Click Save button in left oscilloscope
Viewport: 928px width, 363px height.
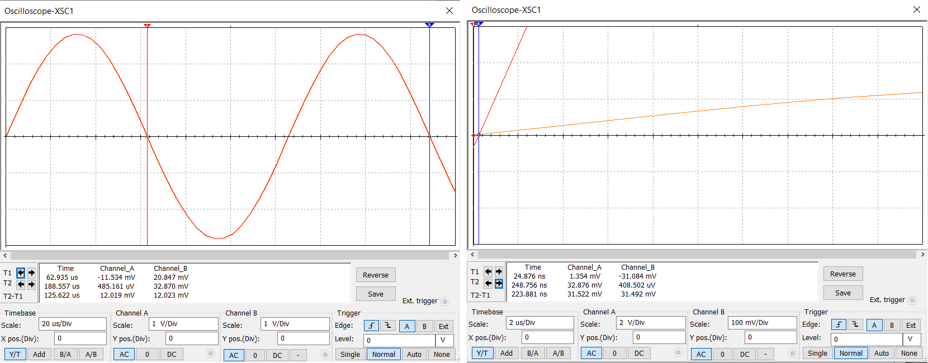[x=376, y=294]
